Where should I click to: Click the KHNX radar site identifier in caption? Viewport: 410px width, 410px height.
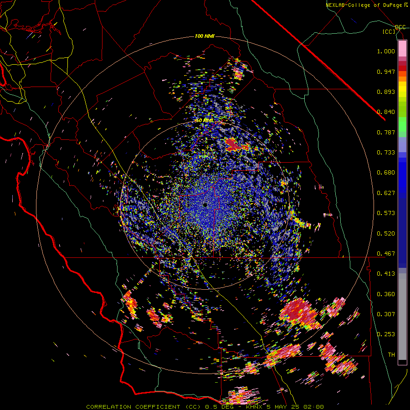click(x=255, y=407)
